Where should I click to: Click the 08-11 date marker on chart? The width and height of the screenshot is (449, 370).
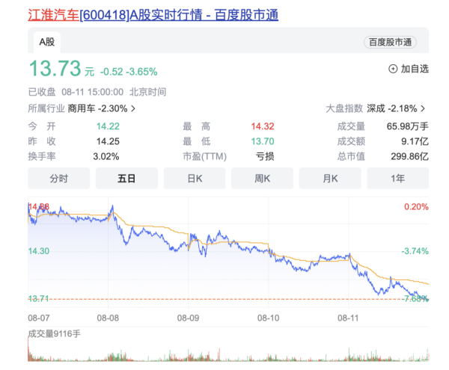click(349, 318)
